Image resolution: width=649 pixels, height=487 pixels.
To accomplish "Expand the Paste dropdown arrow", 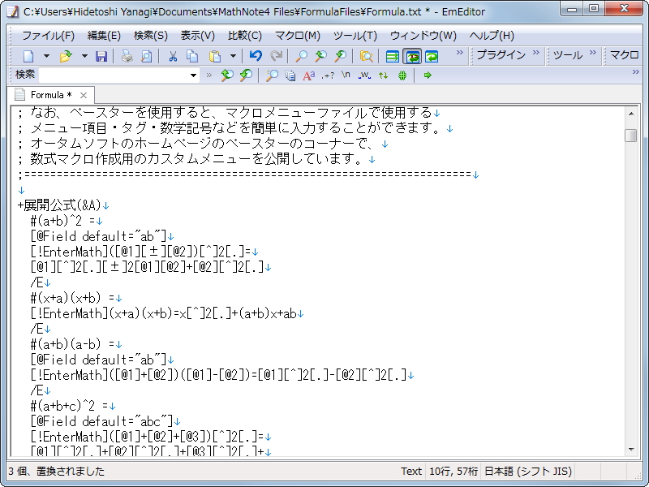I will point(233,56).
